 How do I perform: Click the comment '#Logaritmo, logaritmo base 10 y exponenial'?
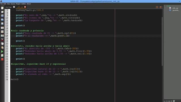pos(38,64)
